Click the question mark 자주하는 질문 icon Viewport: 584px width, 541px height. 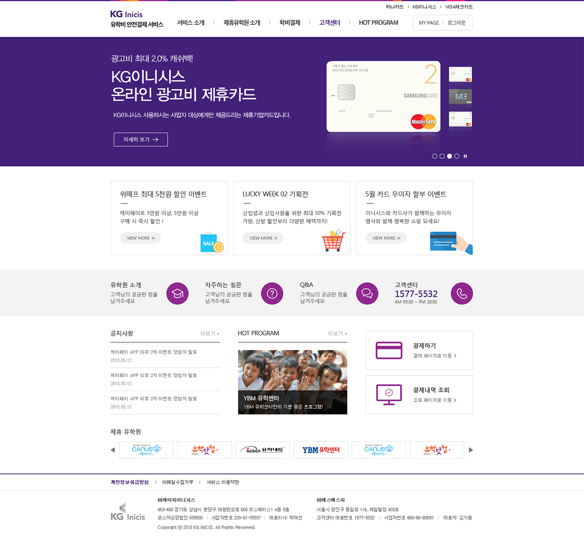pos(272,293)
